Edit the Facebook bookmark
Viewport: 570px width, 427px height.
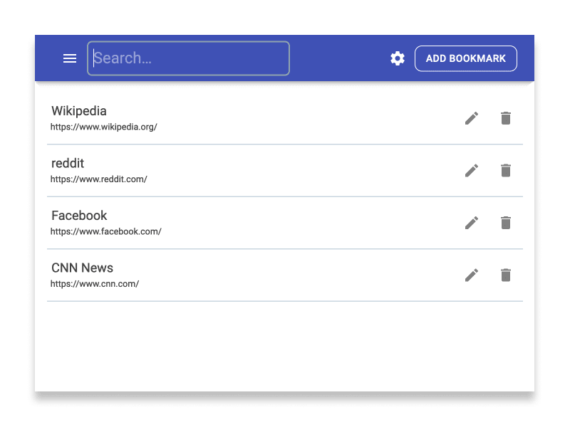472,223
